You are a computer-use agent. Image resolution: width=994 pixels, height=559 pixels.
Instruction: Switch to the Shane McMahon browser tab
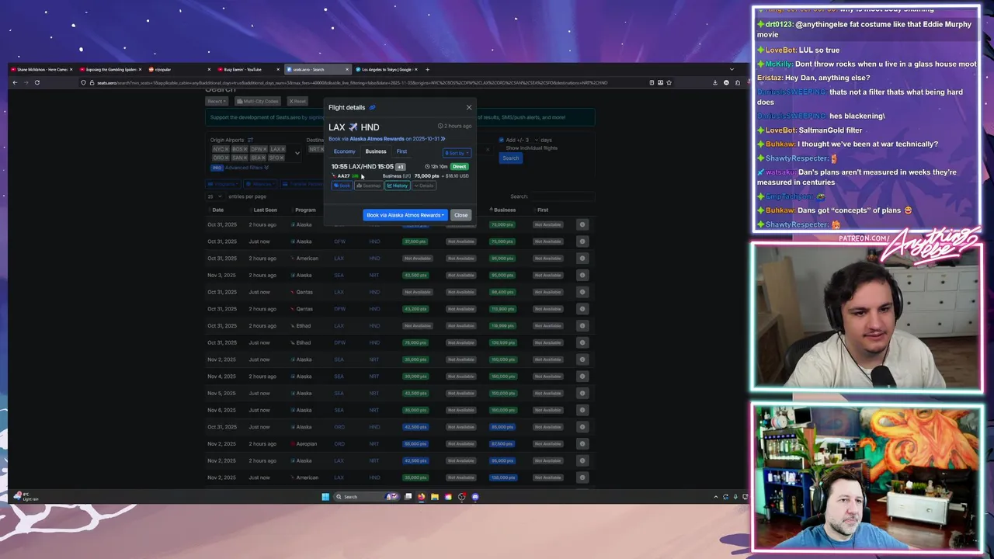pyautogui.click(x=42, y=69)
